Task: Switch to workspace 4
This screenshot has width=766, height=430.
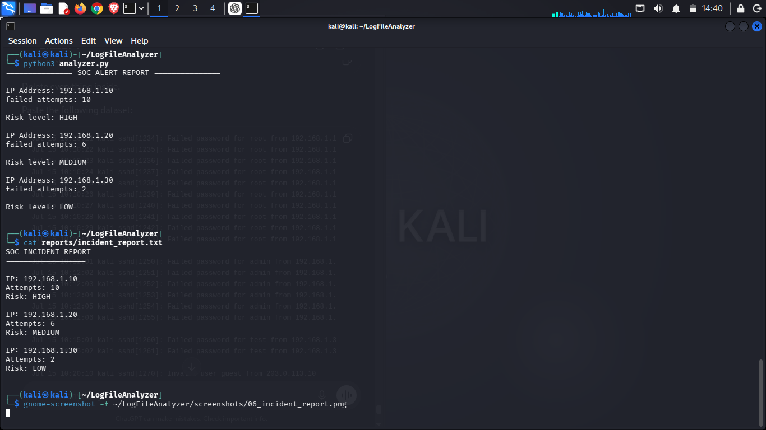Action: coord(212,8)
